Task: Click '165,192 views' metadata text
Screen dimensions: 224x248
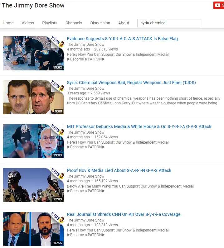Action: 106,181
